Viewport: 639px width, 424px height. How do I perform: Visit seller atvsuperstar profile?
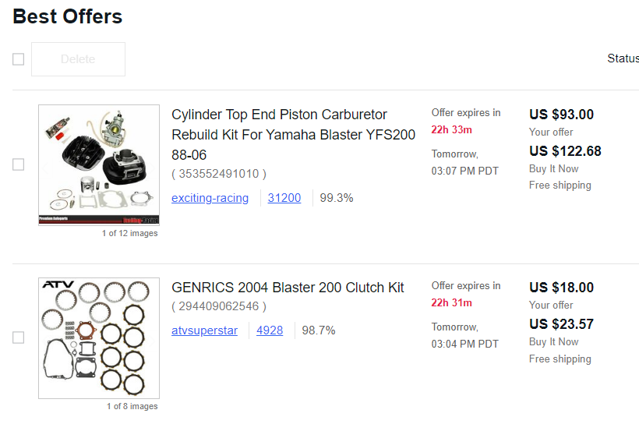tap(205, 330)
